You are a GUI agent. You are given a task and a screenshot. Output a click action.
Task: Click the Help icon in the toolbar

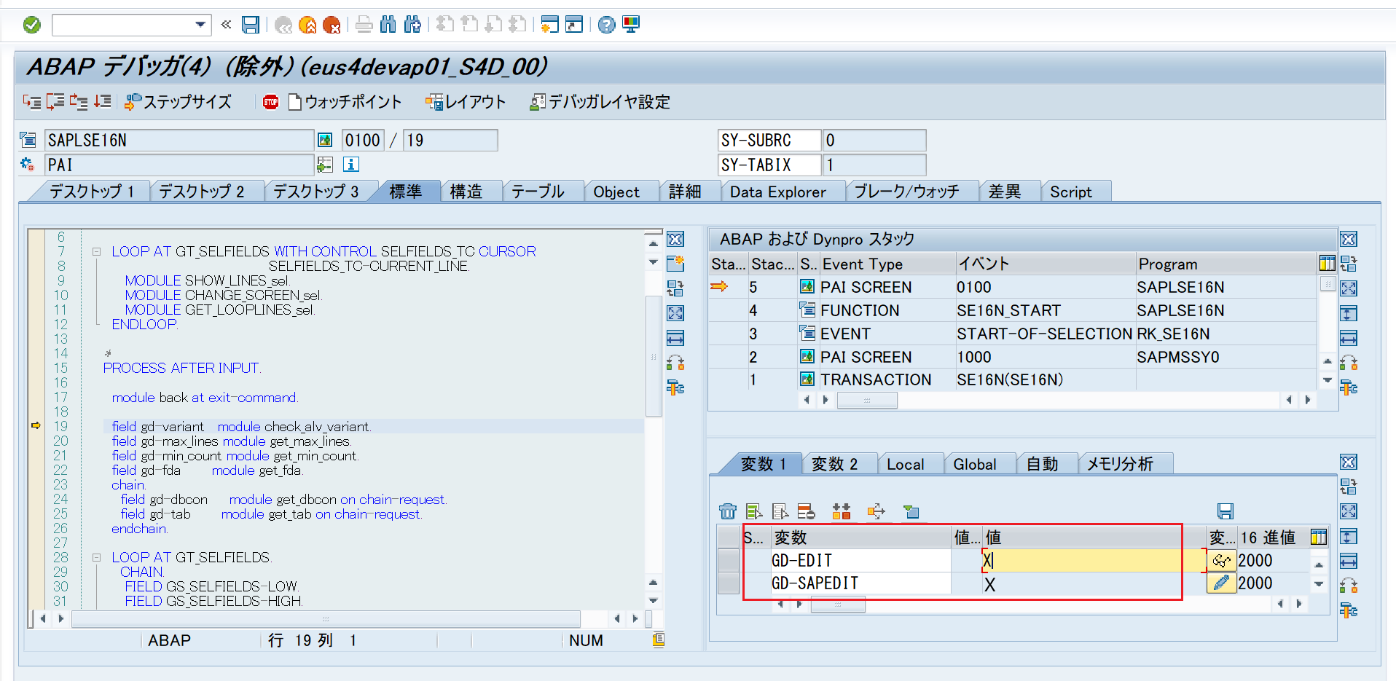pyautogui.click(x=605, y=24)
